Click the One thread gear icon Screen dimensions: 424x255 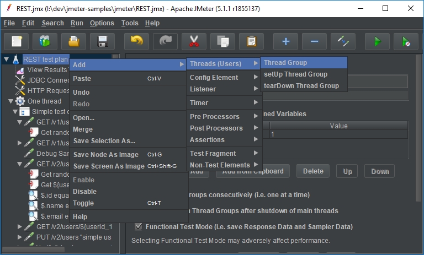20,101
